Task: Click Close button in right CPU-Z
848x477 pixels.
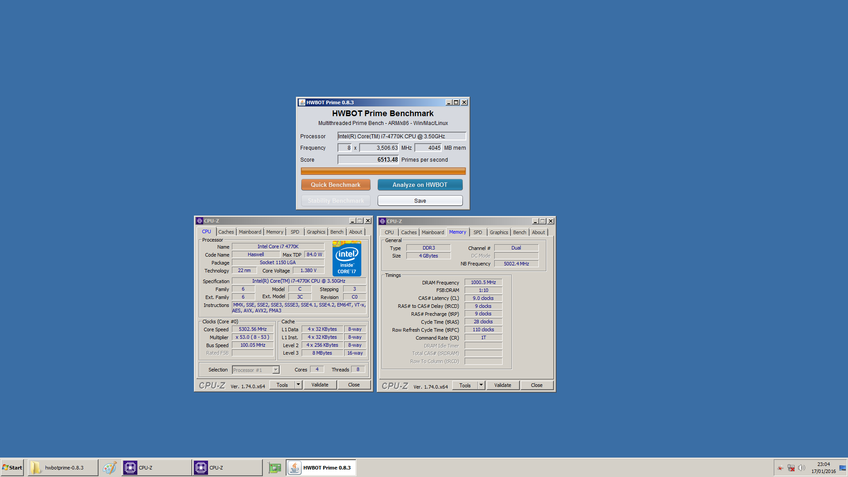Action: pyautogui.click(x=537, y=385)
